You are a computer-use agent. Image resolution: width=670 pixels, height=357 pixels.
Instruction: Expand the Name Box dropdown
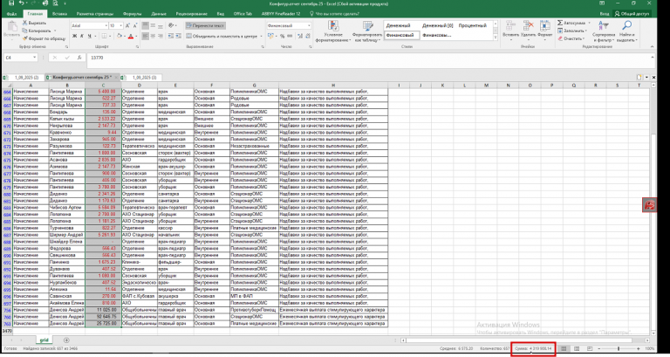(34, 58)
